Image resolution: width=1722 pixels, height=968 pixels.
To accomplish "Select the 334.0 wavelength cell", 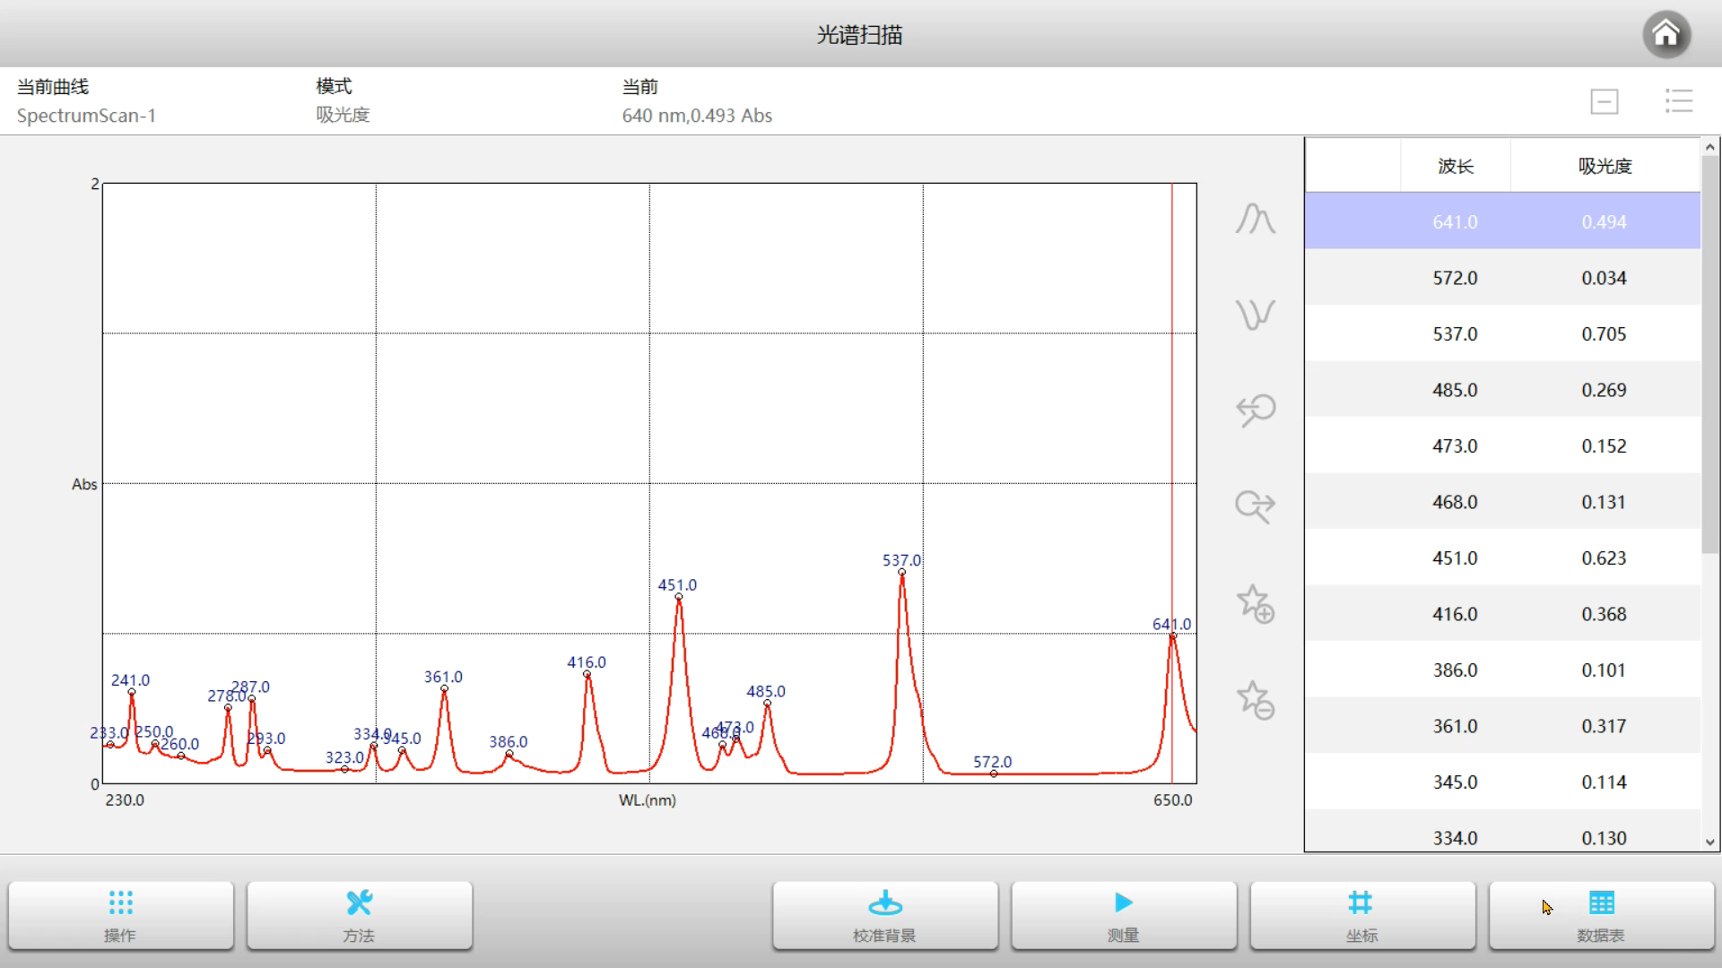I will (1455, 838).
